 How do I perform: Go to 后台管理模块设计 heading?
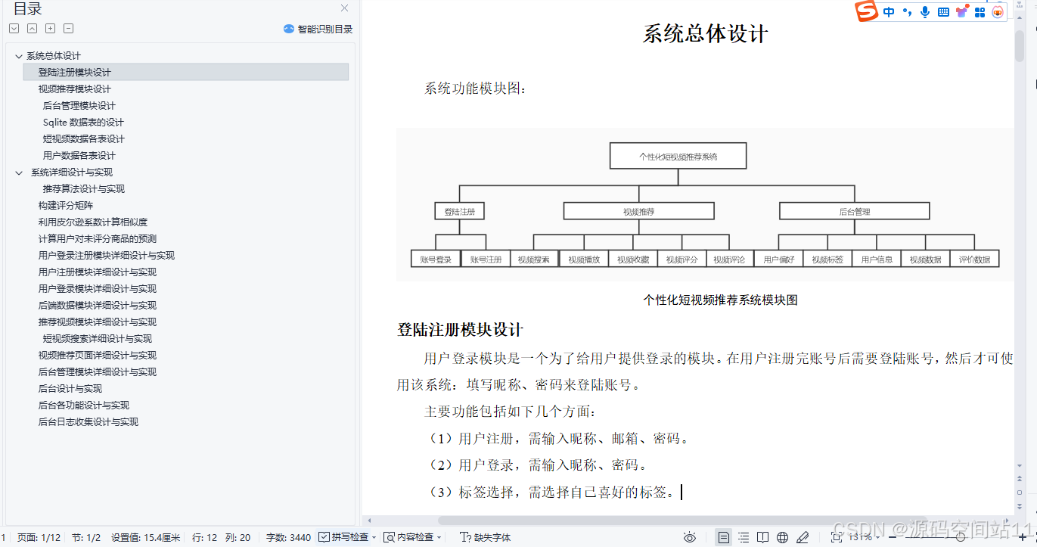point(79,106)
